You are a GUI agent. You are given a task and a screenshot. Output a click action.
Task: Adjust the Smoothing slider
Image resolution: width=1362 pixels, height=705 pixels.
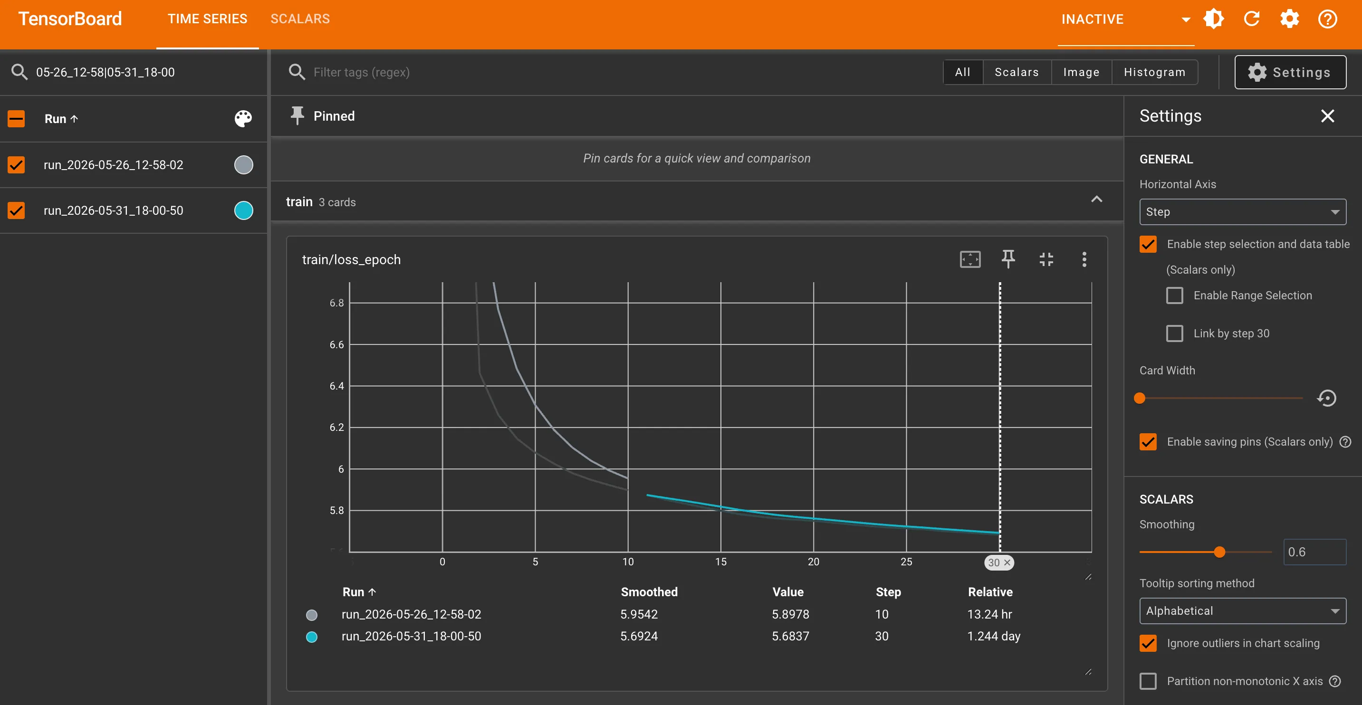(x=1219, y=552)
